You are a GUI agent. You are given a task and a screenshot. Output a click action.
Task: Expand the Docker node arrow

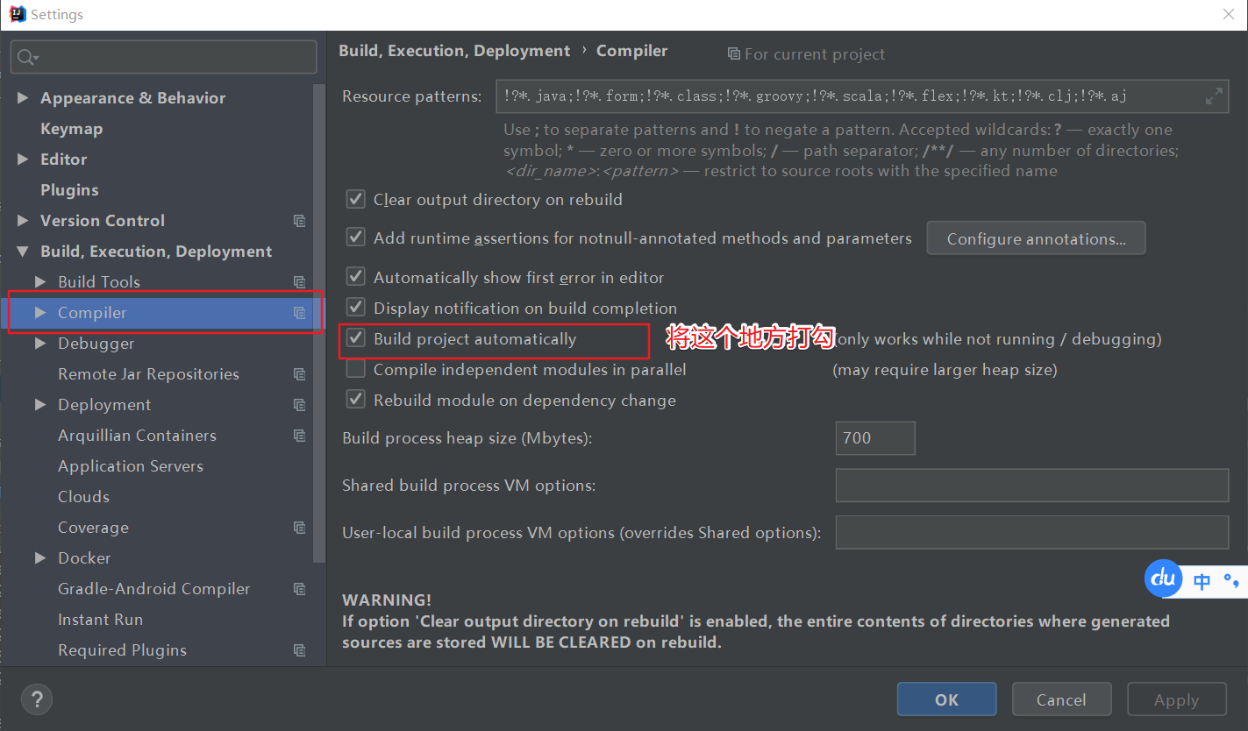tap(40, 558)
